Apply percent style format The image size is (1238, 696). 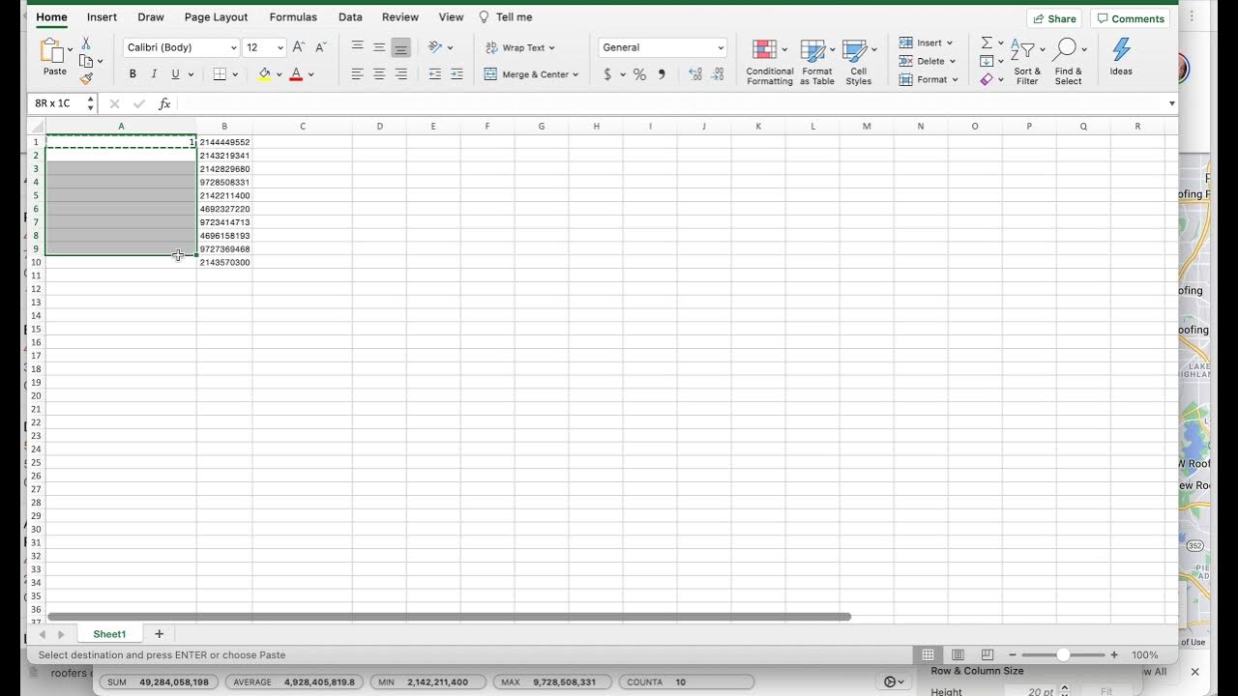click(639, 74)
